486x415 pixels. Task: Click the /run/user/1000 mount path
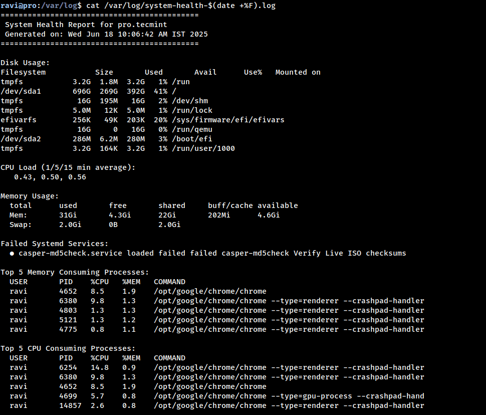[203, 148]
